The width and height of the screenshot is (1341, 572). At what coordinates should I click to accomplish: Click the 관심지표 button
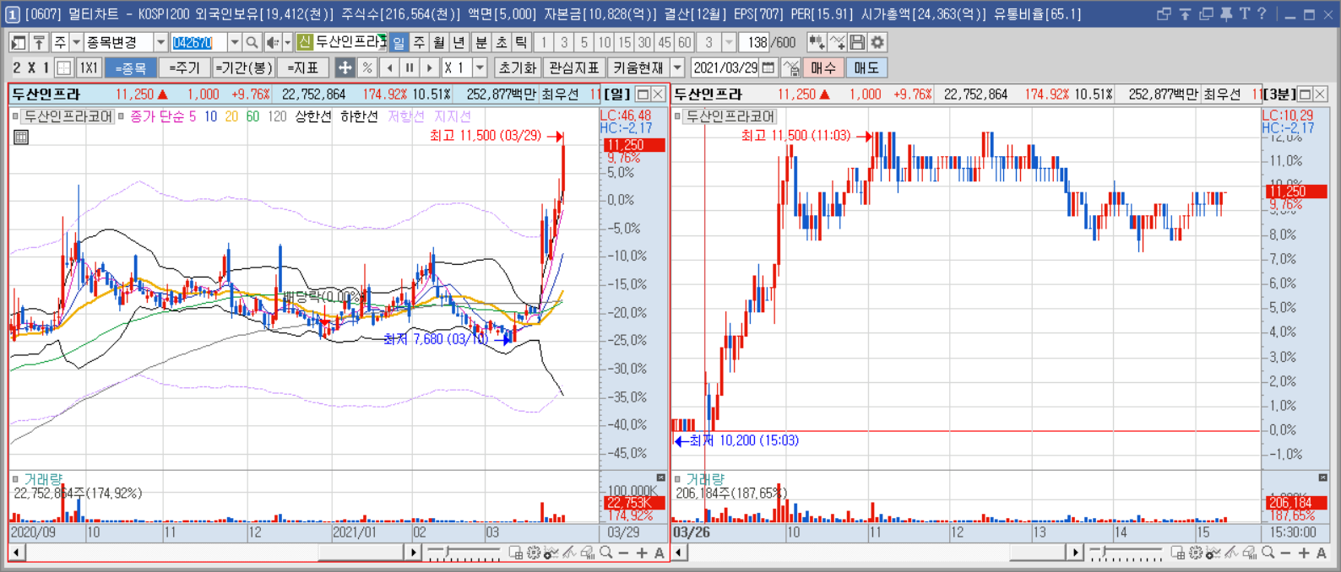click(573, 68)
